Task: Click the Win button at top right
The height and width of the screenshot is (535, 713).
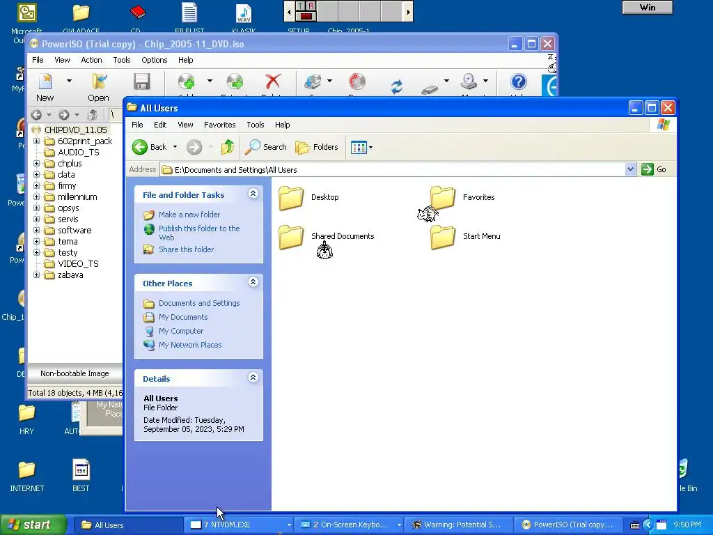Action: pyautogui.click(x=647, y=7)
